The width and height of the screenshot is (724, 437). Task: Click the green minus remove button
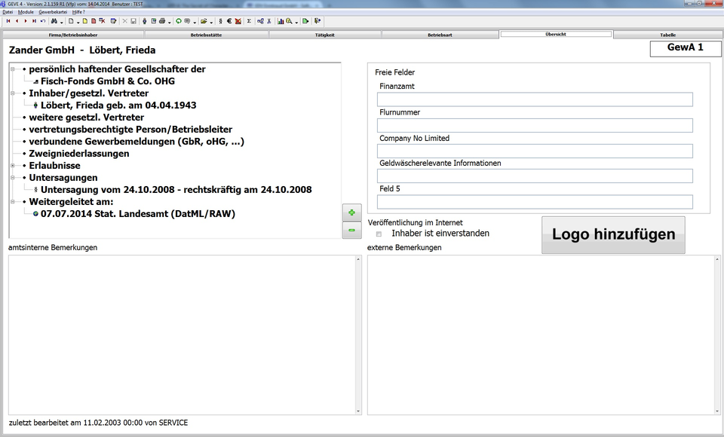pyautogui.click(x=351, y=230)
